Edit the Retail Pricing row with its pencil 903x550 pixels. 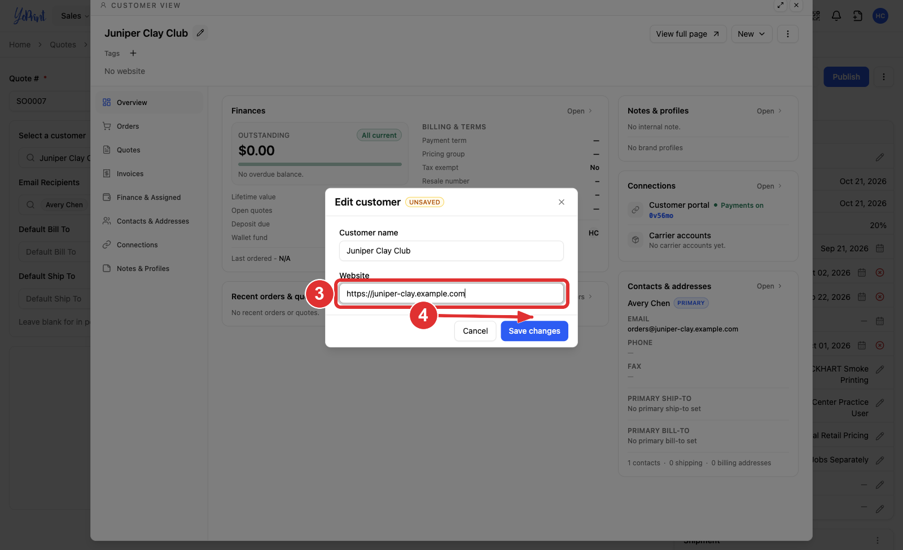click(x=880, y=436)
